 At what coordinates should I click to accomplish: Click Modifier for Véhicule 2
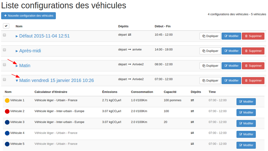(246, 113)
